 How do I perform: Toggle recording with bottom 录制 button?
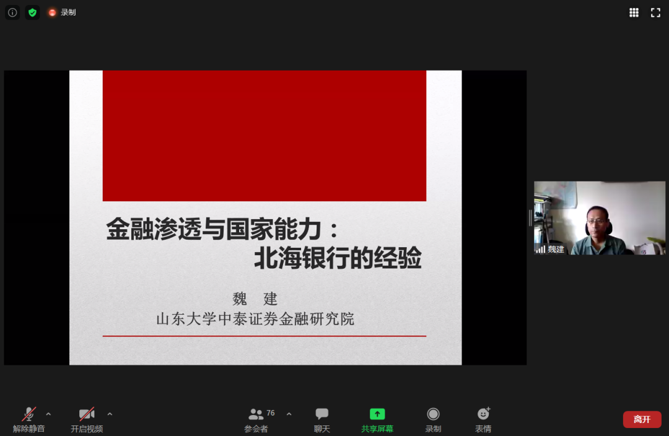[433, 419]
